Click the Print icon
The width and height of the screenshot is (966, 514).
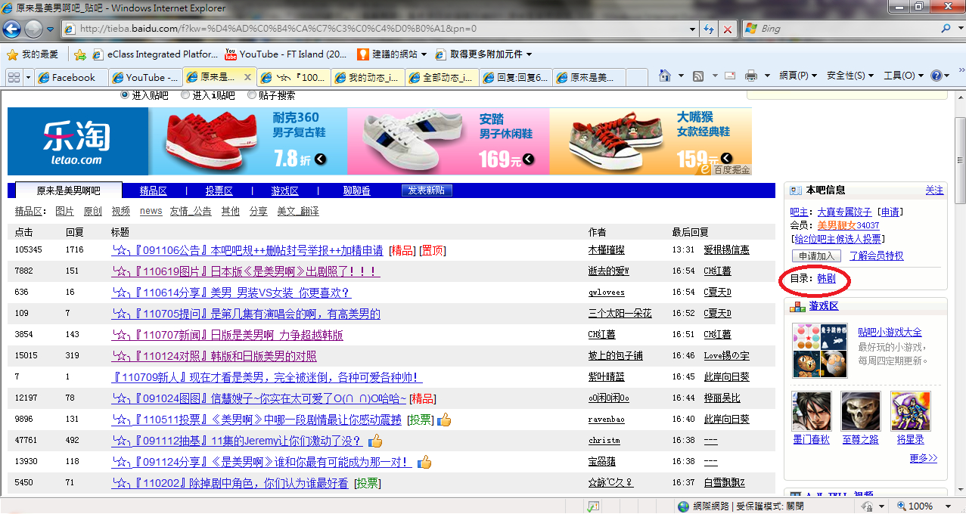(x=751, y=76)
